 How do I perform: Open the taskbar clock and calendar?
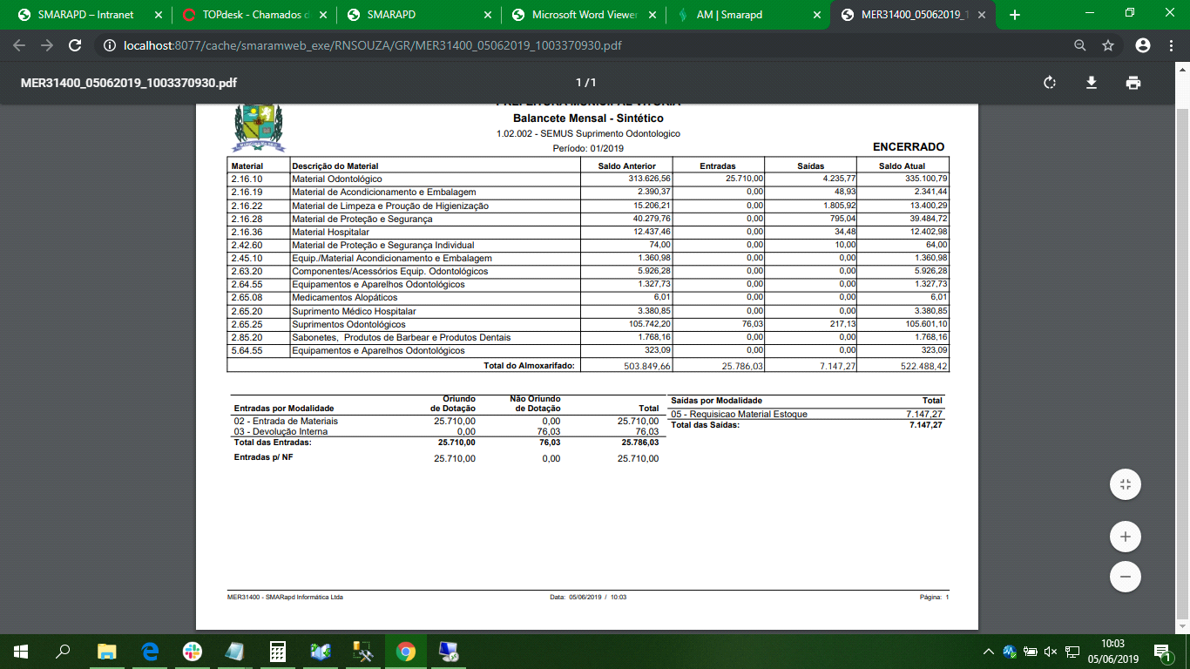(x=1112, y=651)
